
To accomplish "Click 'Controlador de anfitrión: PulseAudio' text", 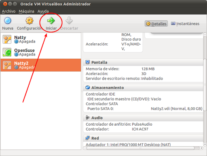I will click(119, 124).
